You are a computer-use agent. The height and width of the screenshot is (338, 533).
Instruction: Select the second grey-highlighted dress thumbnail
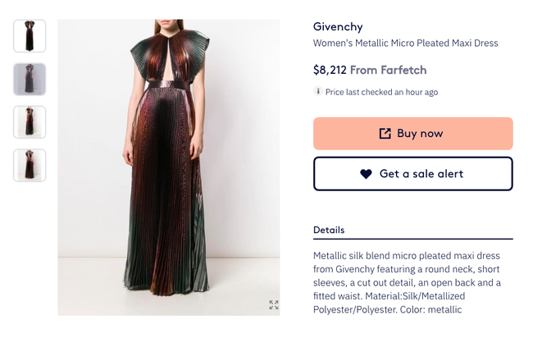[30, 80]
